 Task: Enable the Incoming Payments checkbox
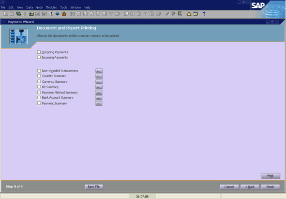click(39, 57)
